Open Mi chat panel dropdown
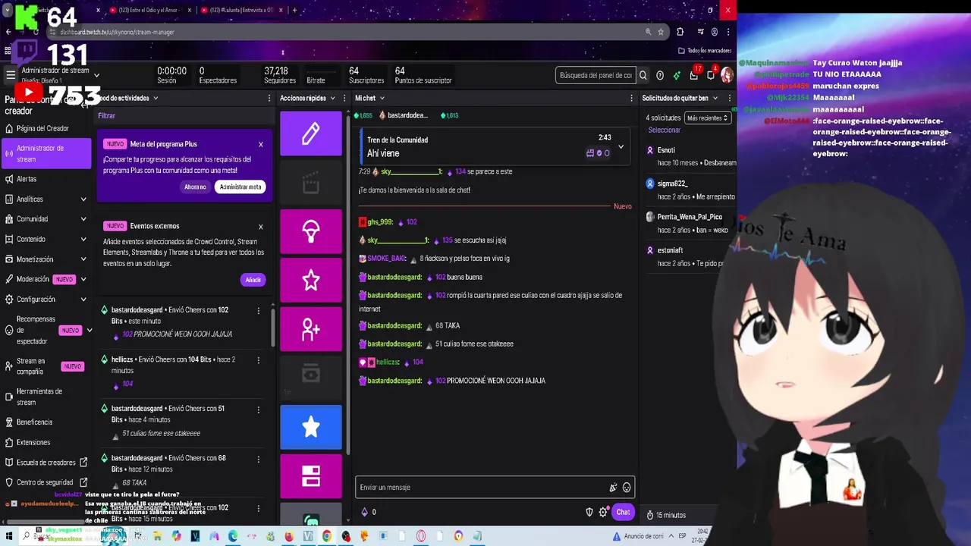Screen dimensions: 971x546 coord(382,98)
